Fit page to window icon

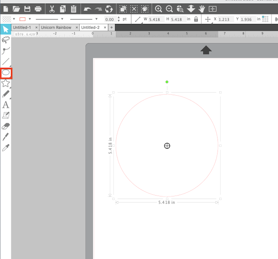[x=212, y=9]
